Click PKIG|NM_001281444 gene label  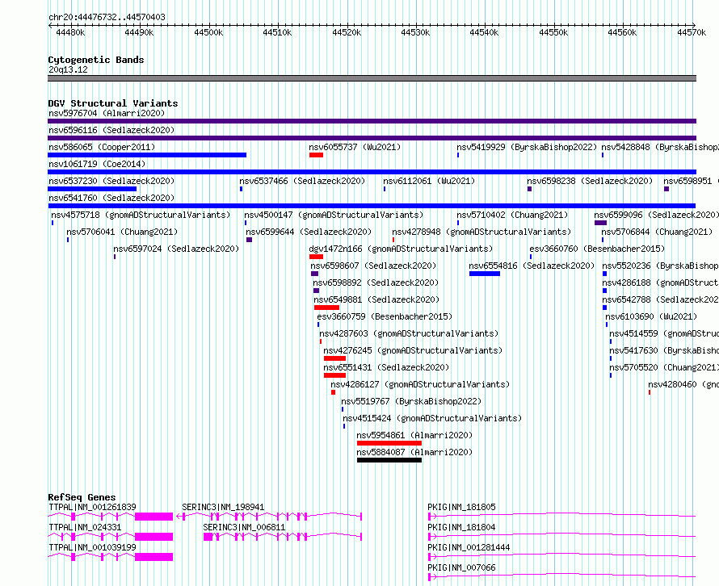coord(469,547)
